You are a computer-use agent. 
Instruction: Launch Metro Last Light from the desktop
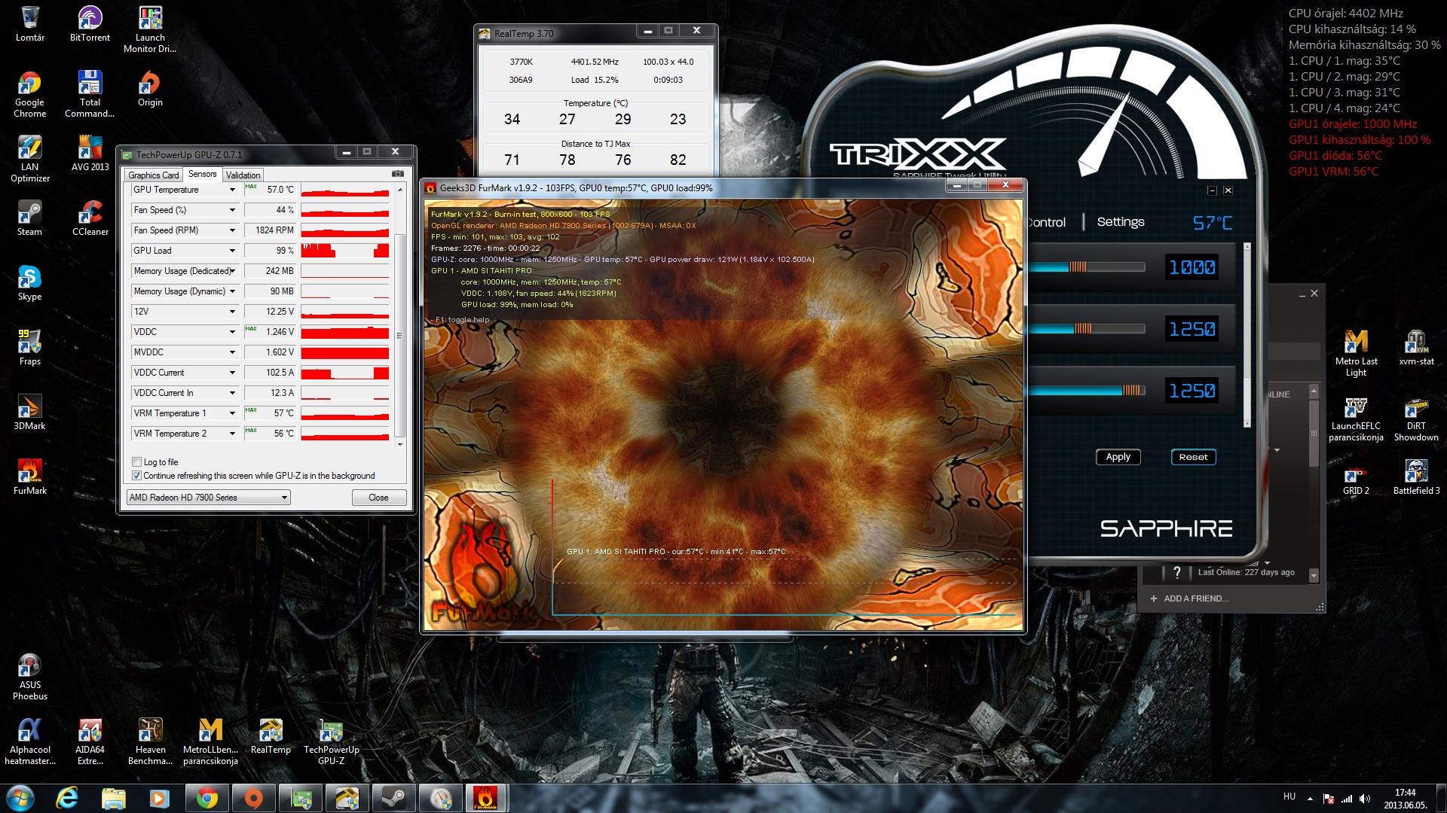1356,352
